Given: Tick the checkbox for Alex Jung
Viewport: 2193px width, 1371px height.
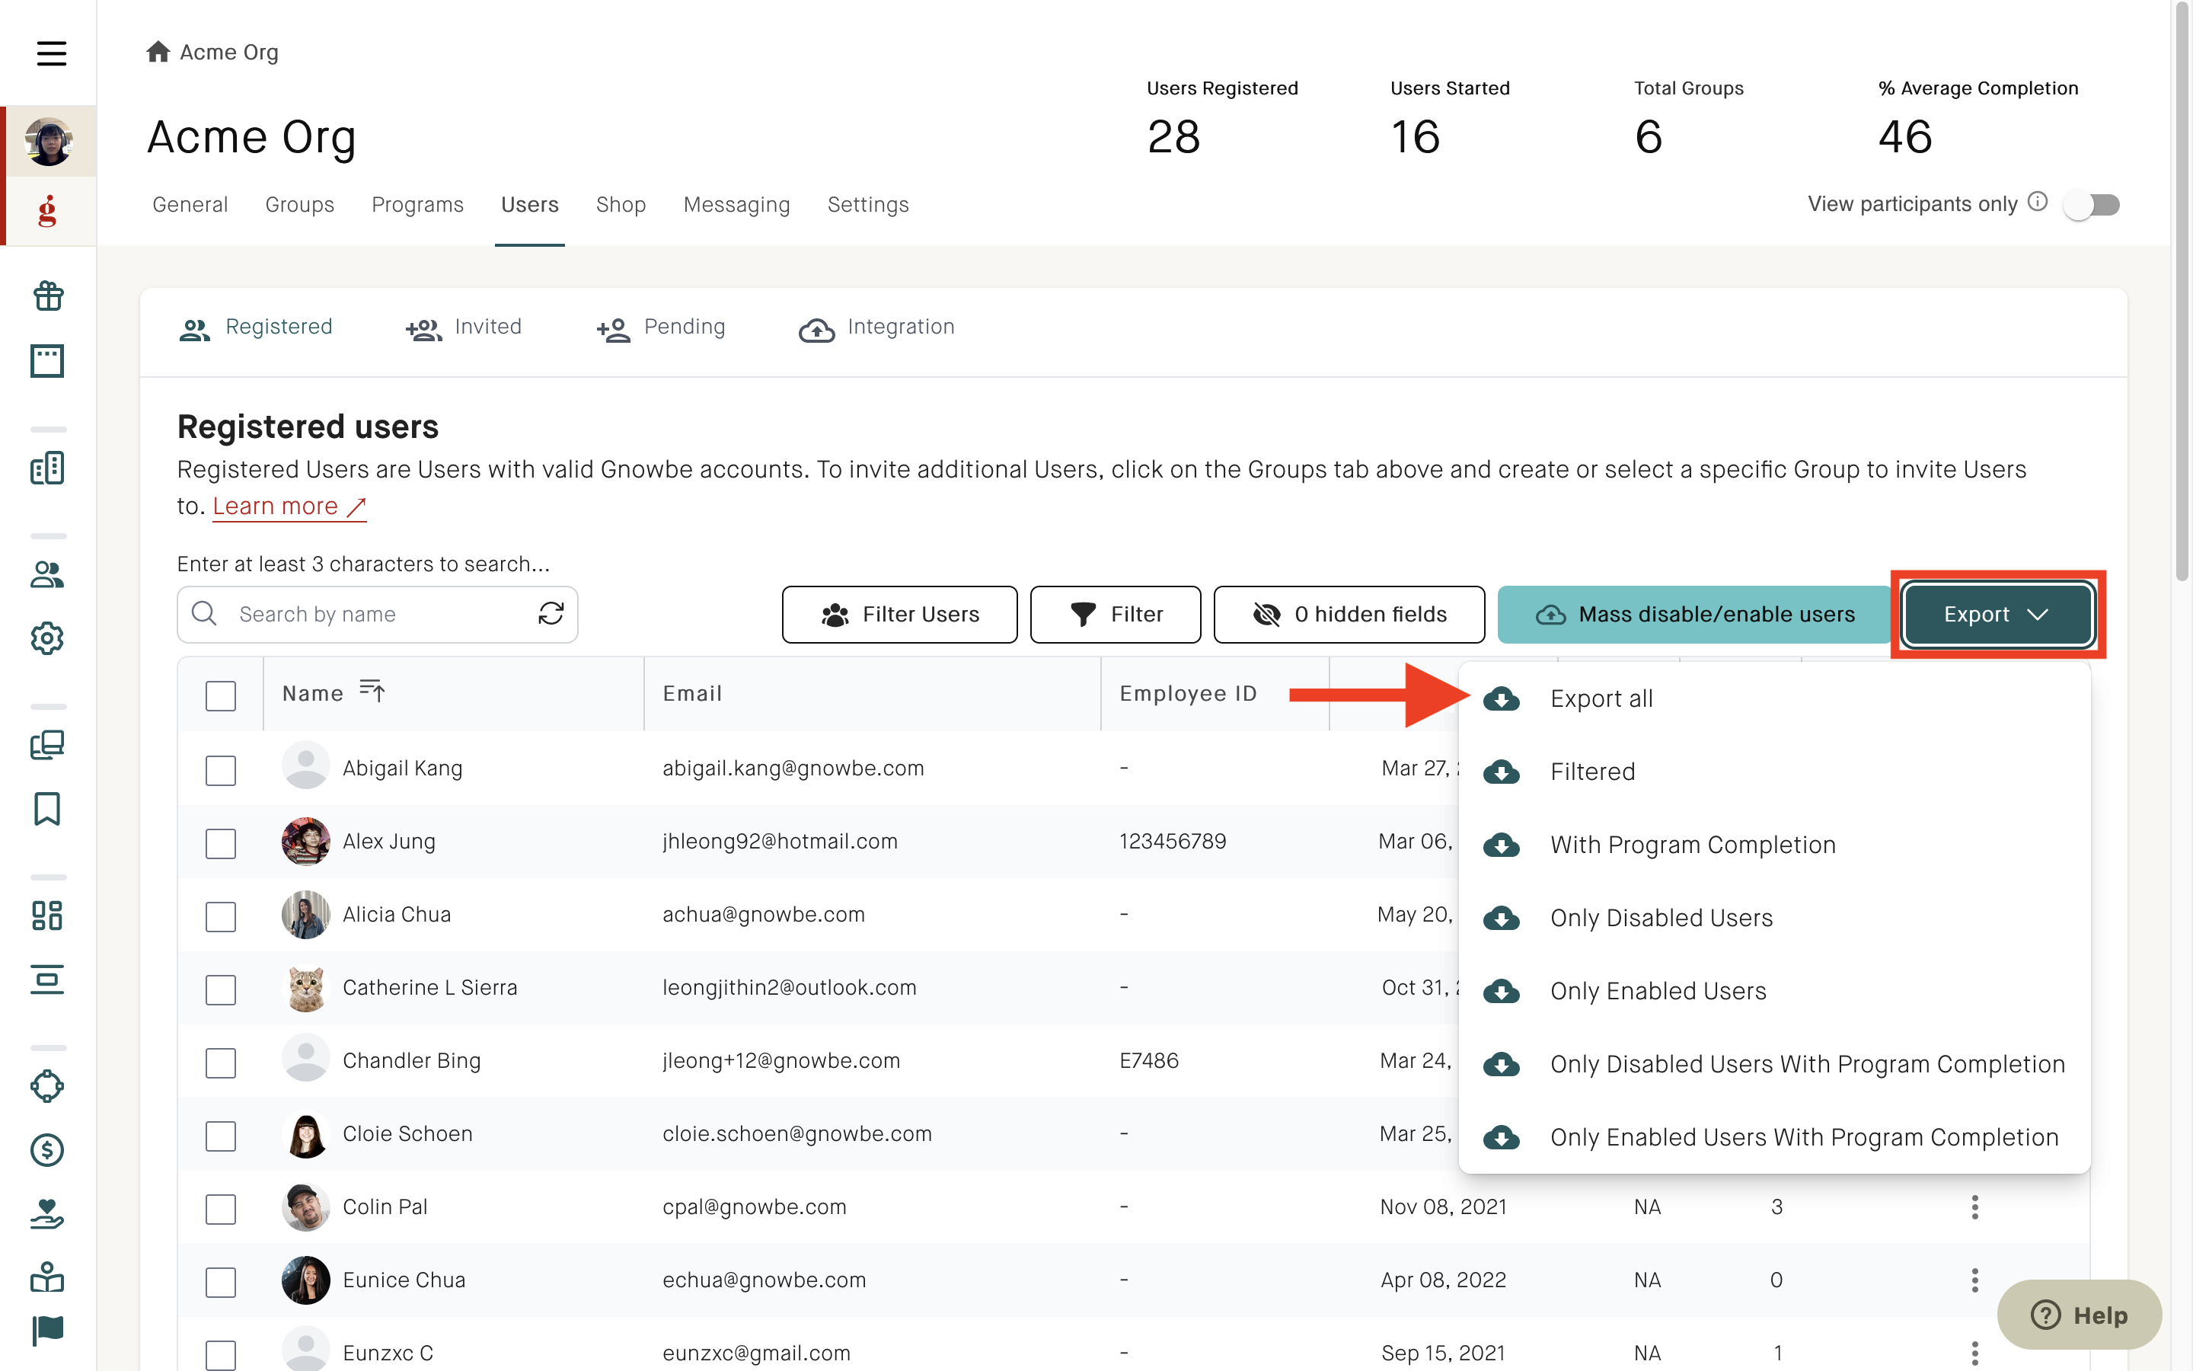Looking at the screenshot, I should click(x=220, y=842).
